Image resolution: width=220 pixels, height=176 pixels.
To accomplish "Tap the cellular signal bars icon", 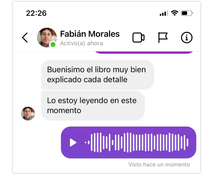I will [164, 13].
